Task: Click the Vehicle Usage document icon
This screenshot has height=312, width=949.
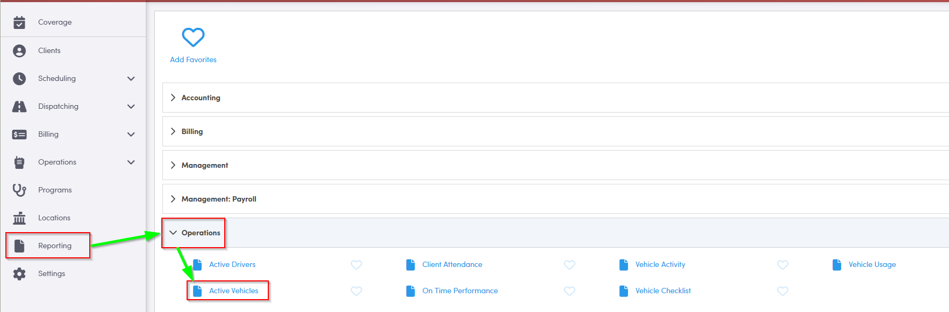Action: pyautogui.click(x=837, y=265)
